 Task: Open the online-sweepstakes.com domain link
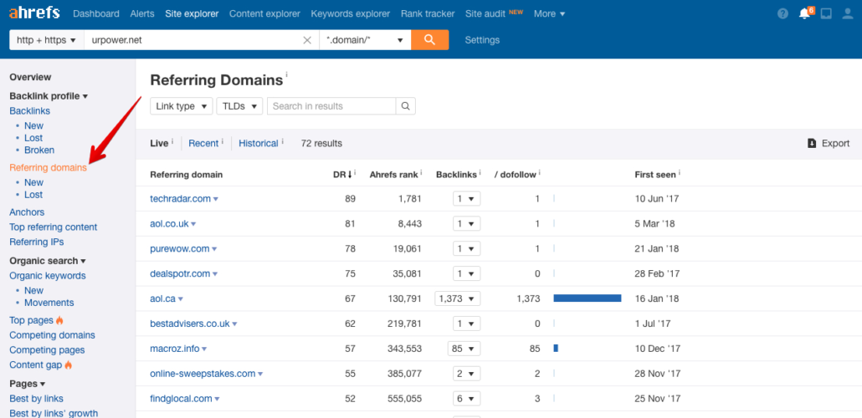(x=203, y=374)
